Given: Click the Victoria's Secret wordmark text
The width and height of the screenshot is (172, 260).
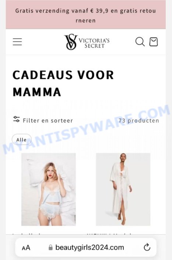Looking at the screenshot, I should (x=94, y=43).
